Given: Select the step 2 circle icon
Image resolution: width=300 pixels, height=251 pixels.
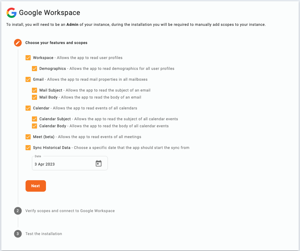Looking at the screenshot, I should (18, 211).
